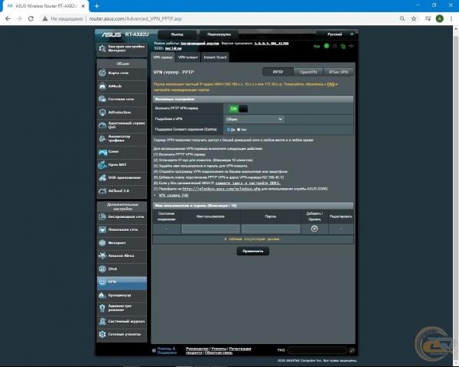The height and width of the screenshot is (367, 459).
Task: Open Administration (Администрирование) settings
Action: (x=122, y=308)
